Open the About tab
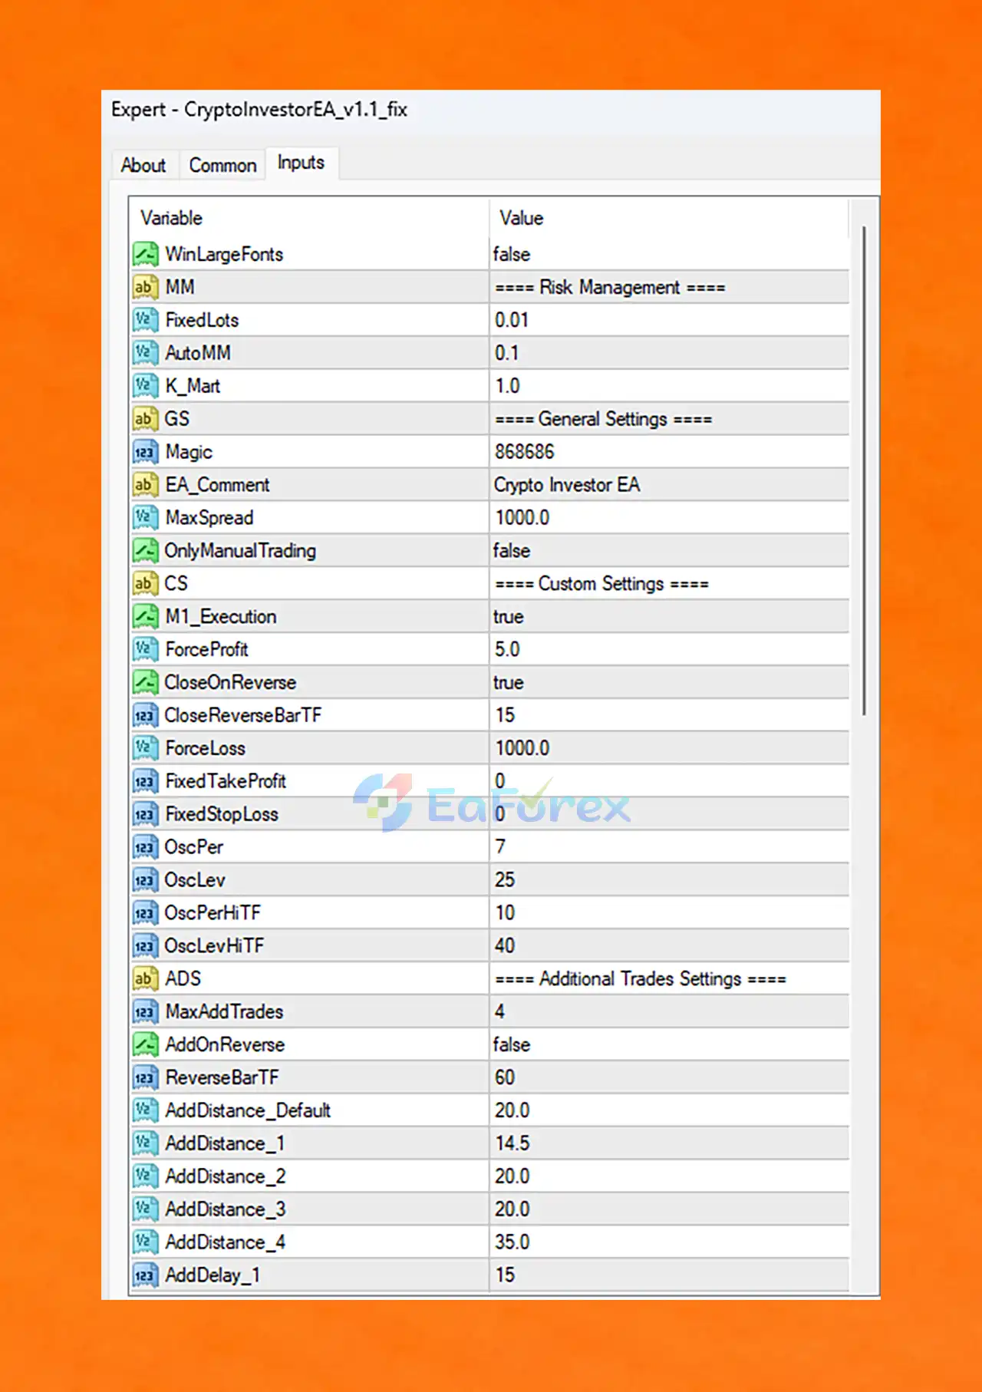This screenshot has height=1392, width=982. point(143,165)
